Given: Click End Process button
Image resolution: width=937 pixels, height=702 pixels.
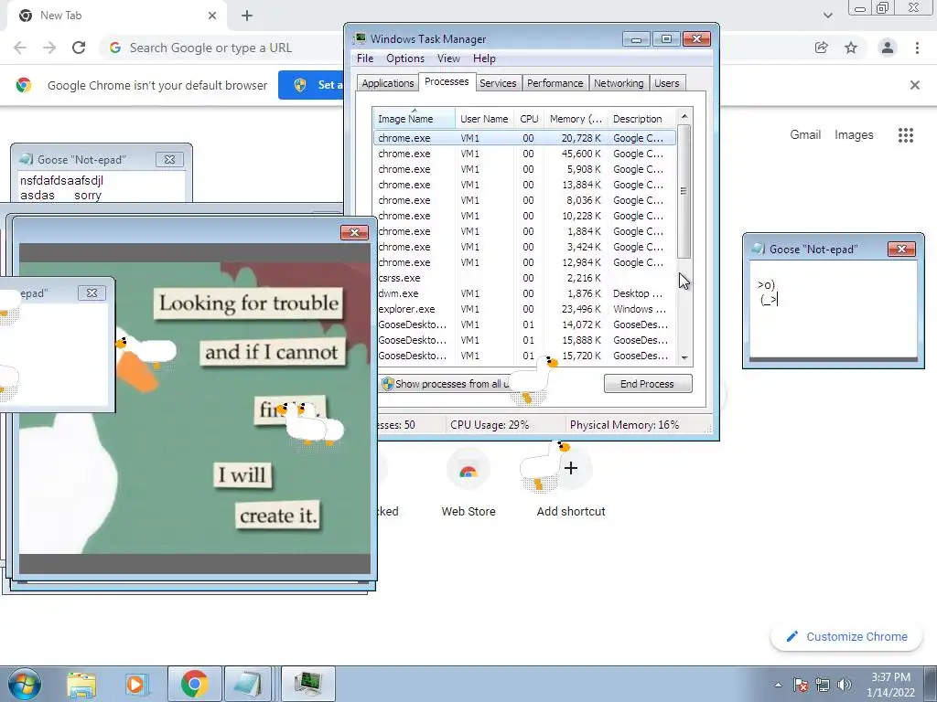Looking at the screenshot, I should pos(648,384).
